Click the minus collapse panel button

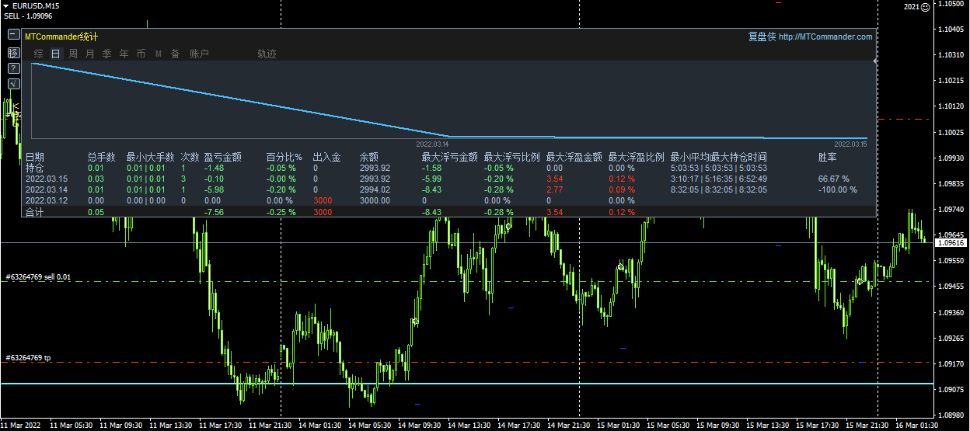coord(13,35)
